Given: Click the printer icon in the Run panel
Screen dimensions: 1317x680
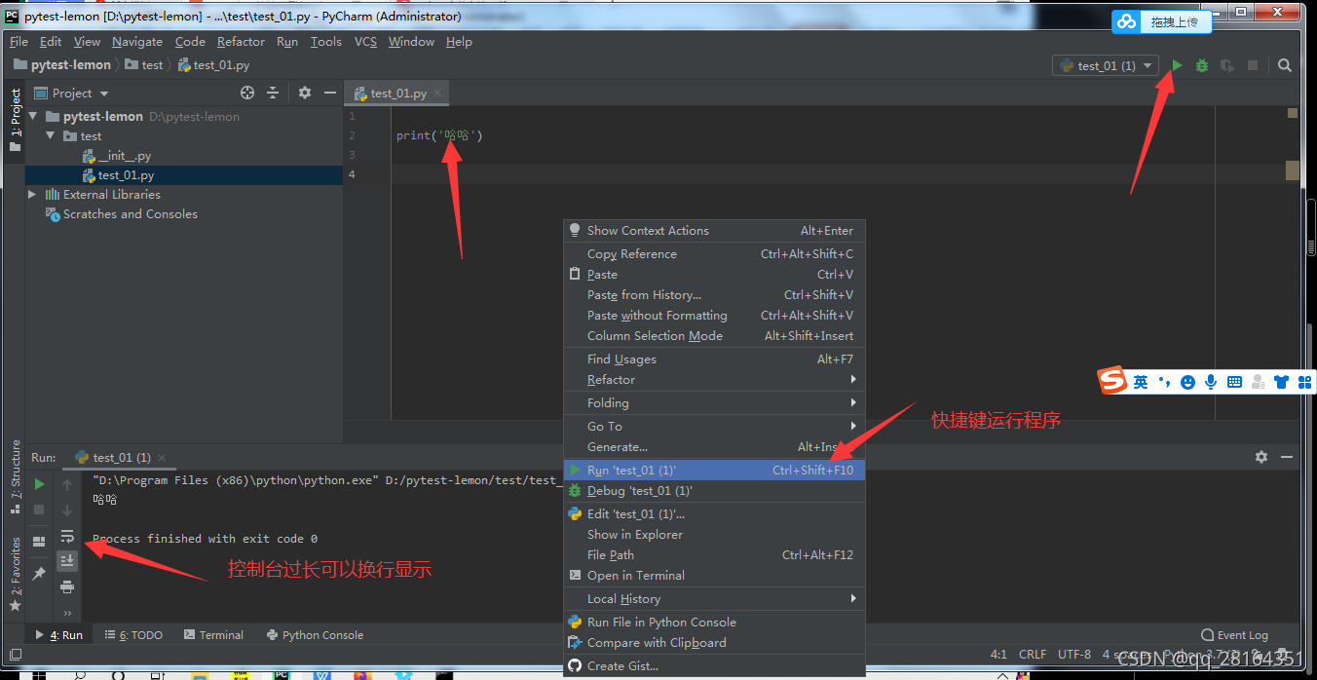Looking at the screenshot, I should [x=67, y=586].
